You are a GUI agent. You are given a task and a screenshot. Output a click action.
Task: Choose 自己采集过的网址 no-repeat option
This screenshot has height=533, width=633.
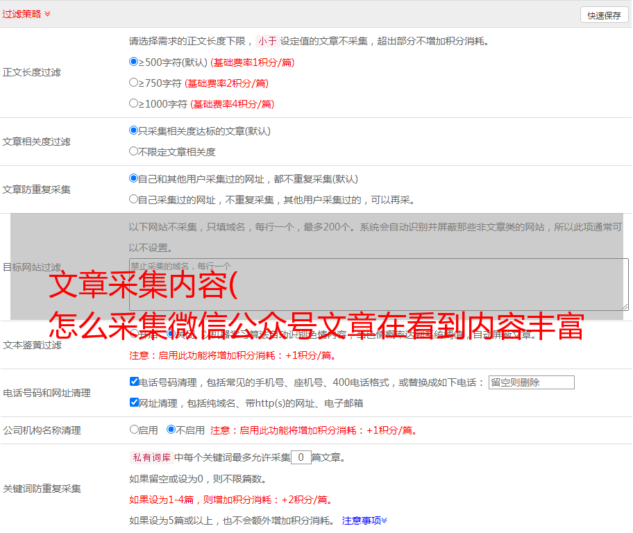134,199
